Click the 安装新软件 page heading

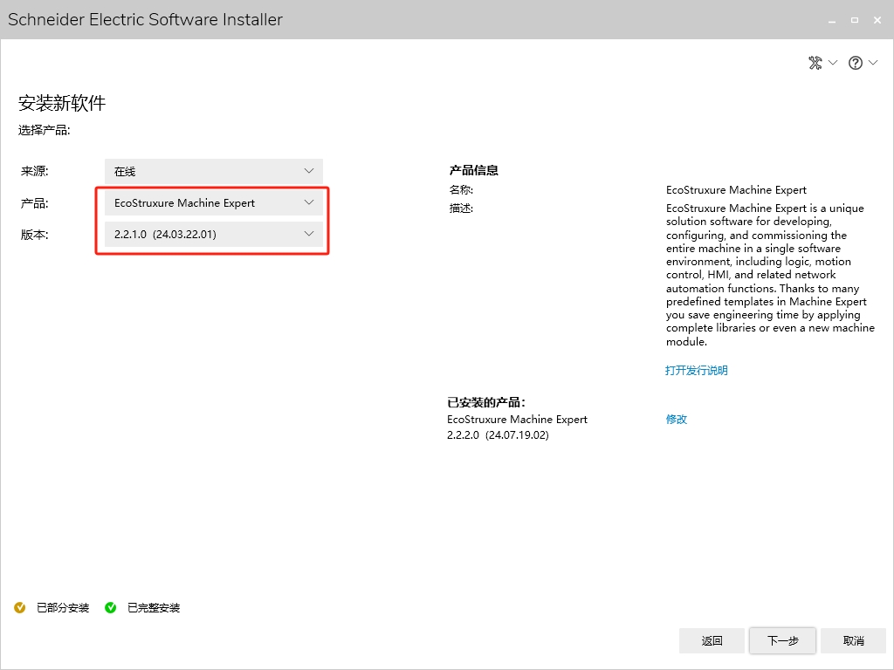pos(62,103)
